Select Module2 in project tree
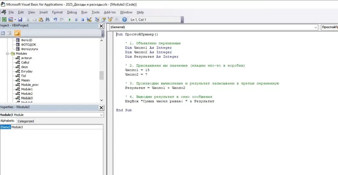 [x=27, y=93]
